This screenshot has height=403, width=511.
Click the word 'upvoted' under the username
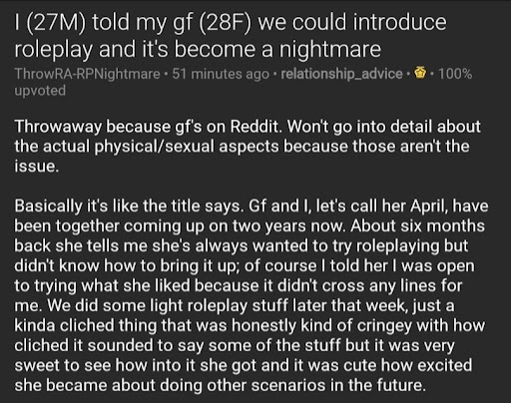40,91
